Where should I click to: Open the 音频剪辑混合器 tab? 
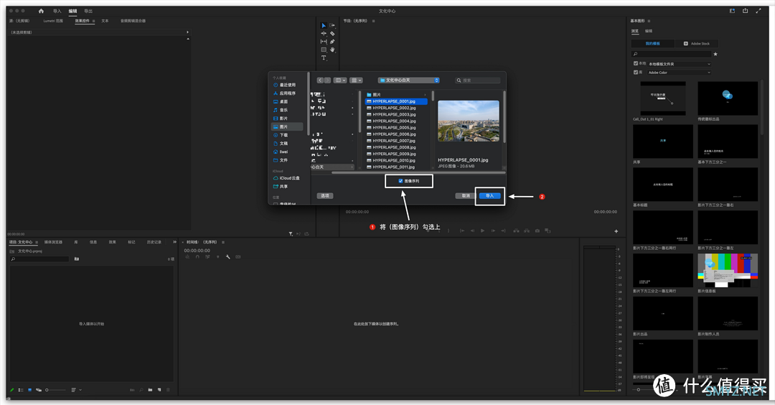(133, 21)
